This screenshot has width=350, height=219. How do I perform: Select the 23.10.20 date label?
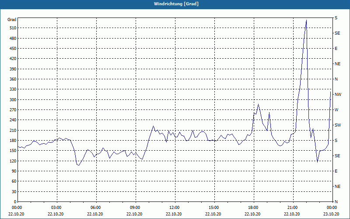[331, 214]
